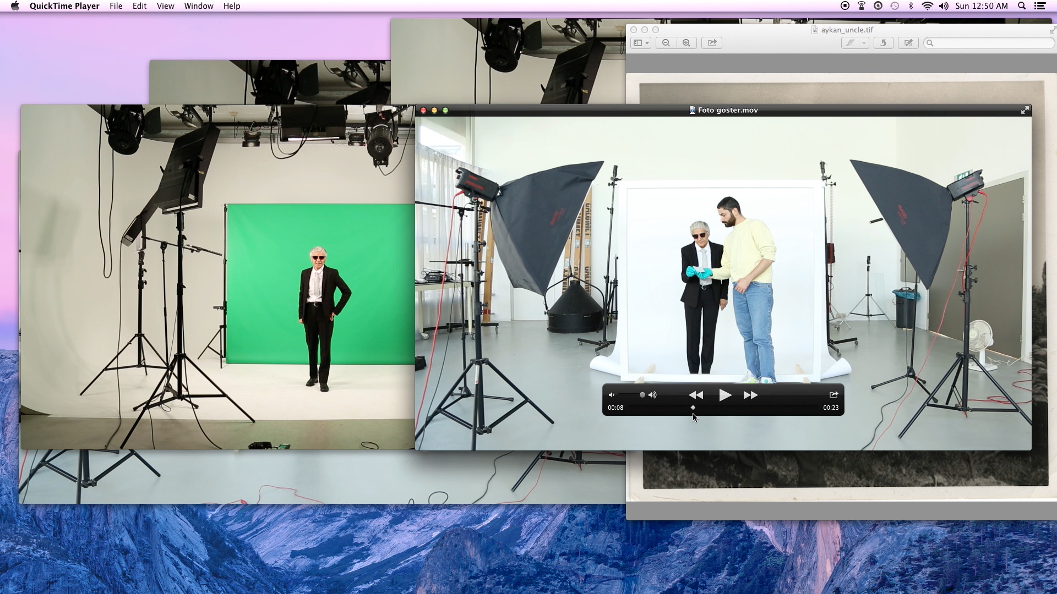Enter fullscreen on the Foto goster.mov window
This screenshot has height=594, width=1057.
point(1025,110)
